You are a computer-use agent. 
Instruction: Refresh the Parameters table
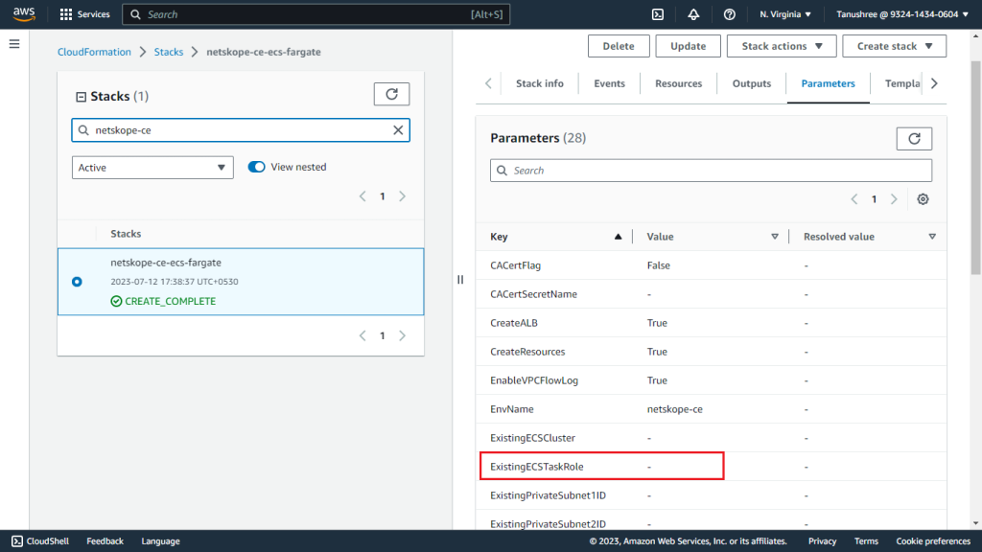[914, 138]
